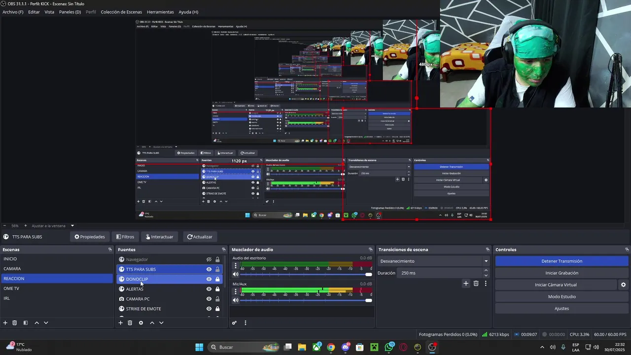Toggle lock on DONOCLIP source
This screenshot has width=631, height=355.
[x=217, y=279]
